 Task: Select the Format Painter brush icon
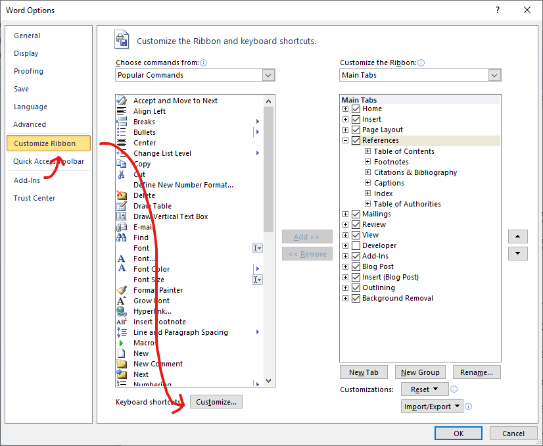click(122, 290)
